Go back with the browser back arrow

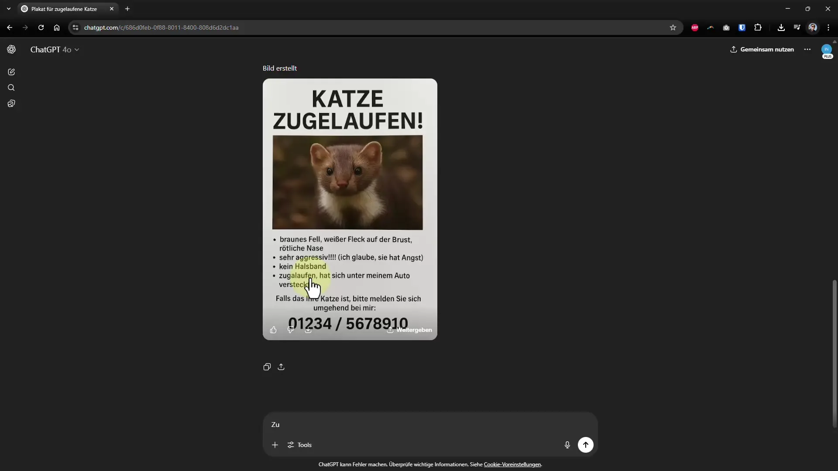(x=10, y=27)
